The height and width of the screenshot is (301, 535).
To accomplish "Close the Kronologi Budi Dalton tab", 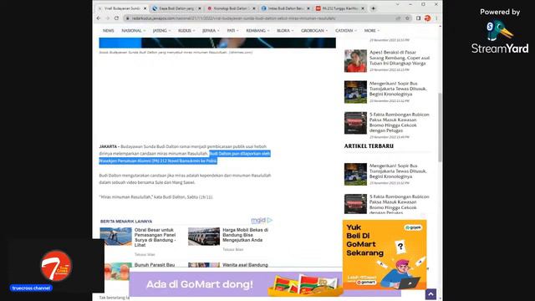I will click(254, 8).
